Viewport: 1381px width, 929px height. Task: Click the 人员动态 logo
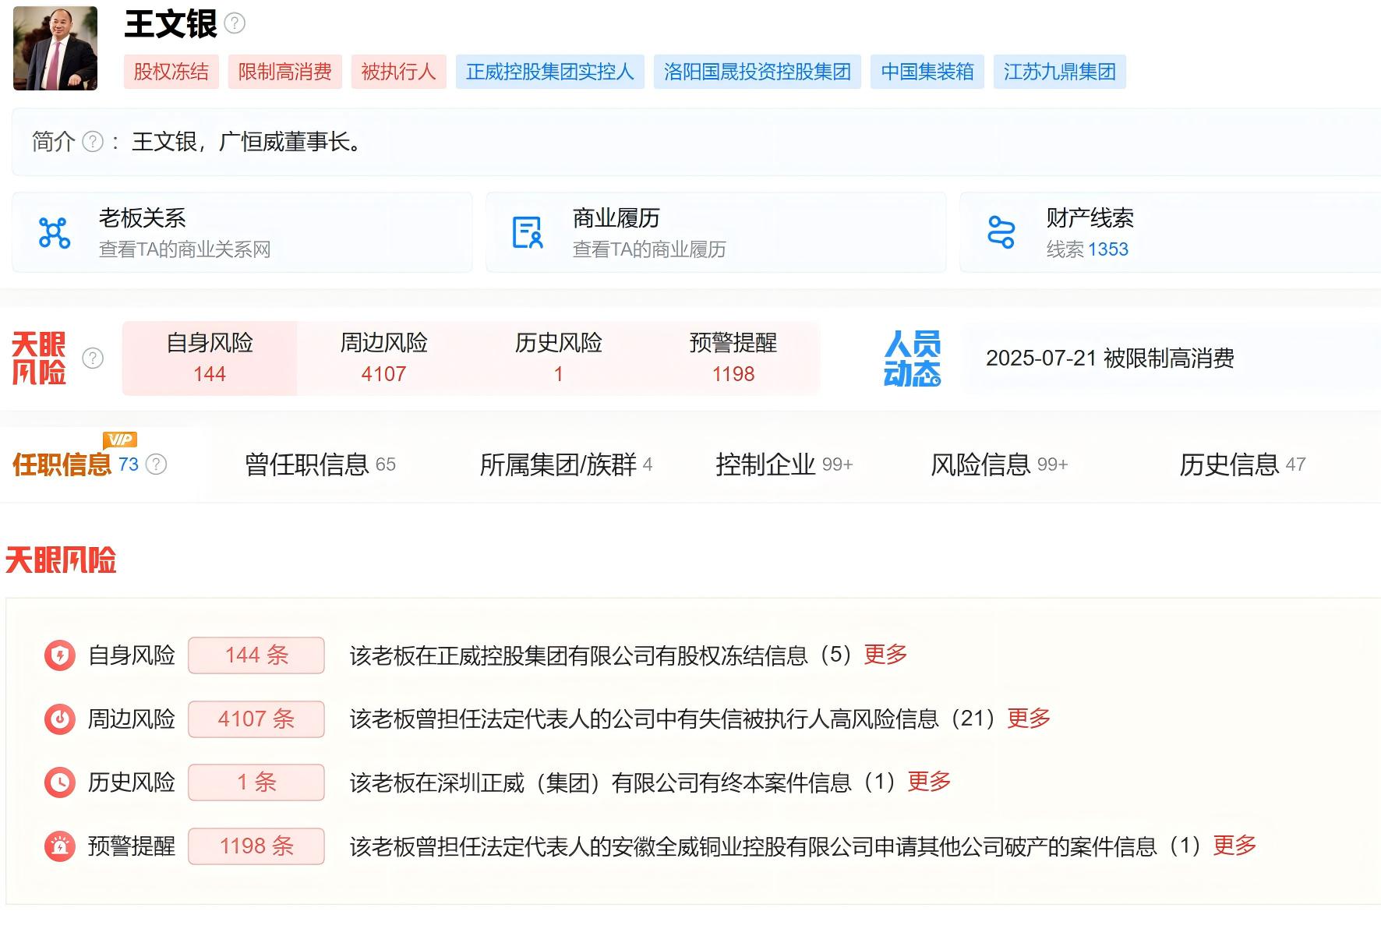(x=912, y=359)
